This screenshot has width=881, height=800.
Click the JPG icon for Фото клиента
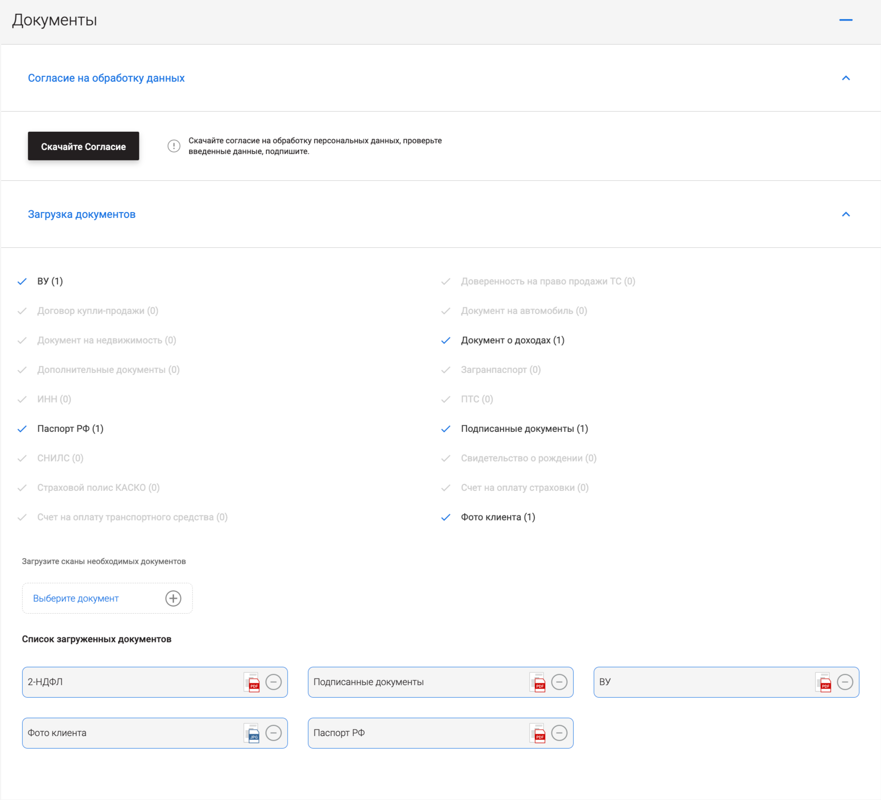point(252,733)
